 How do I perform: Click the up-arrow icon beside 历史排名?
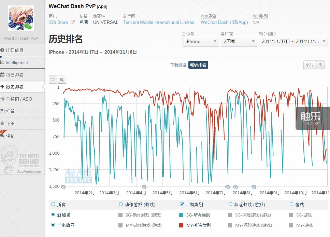[x=2, y=87]
